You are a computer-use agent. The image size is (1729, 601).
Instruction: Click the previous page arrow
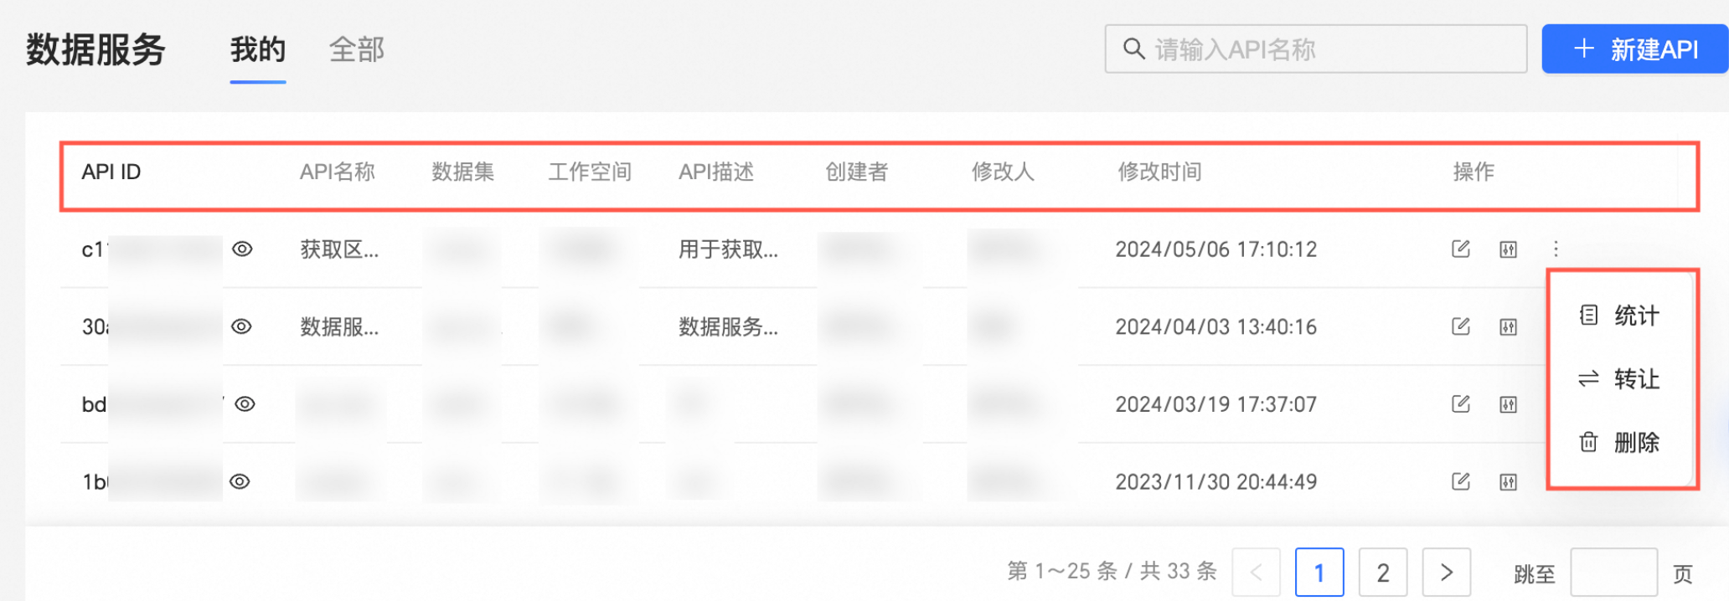pyautogui.click(x=1256, y=573)
